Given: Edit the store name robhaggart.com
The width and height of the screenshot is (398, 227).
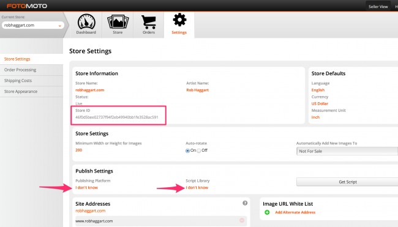Looking at the screenshot, I should (90, 90).
